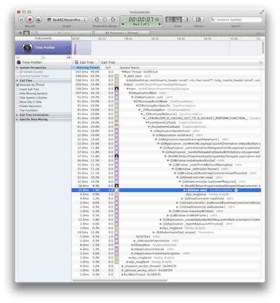The image size is (280, 303).
Task: Open the search magnifier options
Action: [x=213, y=20]
